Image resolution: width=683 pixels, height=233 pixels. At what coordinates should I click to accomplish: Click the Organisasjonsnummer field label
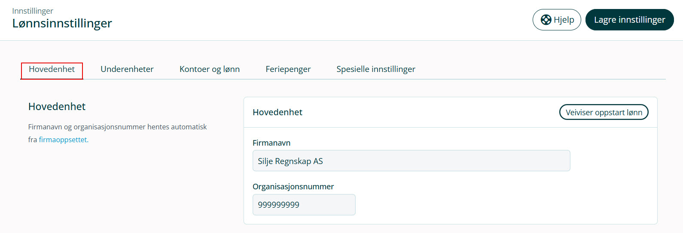pyautogui.click(x=293, y=187)
